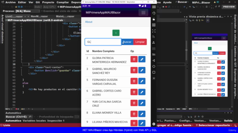Select the Salida tab

228,121
